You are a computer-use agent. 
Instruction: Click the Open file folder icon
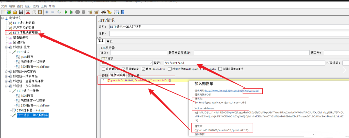coord(15,12)
